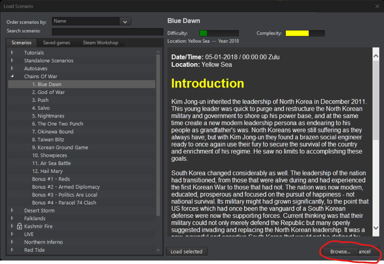Select the 12. Hail Mary scenario
The height and width of the screenshot is (264, 384).
pyautogui.click(x=81, y=171)
